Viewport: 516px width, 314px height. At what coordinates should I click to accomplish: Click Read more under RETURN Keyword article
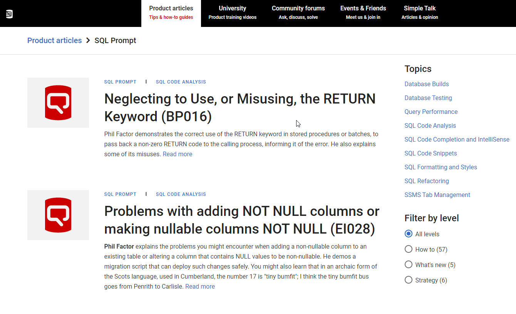point(178,154)
